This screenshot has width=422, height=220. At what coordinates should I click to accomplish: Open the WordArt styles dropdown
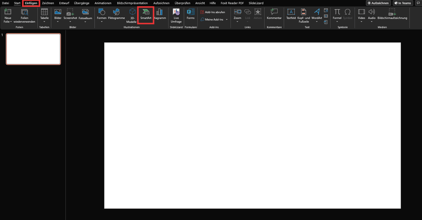click(x=316, y=22)
